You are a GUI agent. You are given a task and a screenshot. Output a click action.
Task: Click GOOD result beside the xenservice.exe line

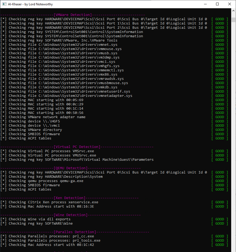click(x=219, y=202)
